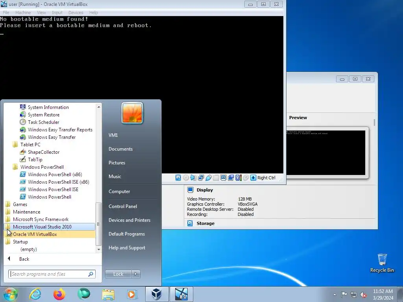Open Windows Explorer from the taskbar

(x=108, y=294)
